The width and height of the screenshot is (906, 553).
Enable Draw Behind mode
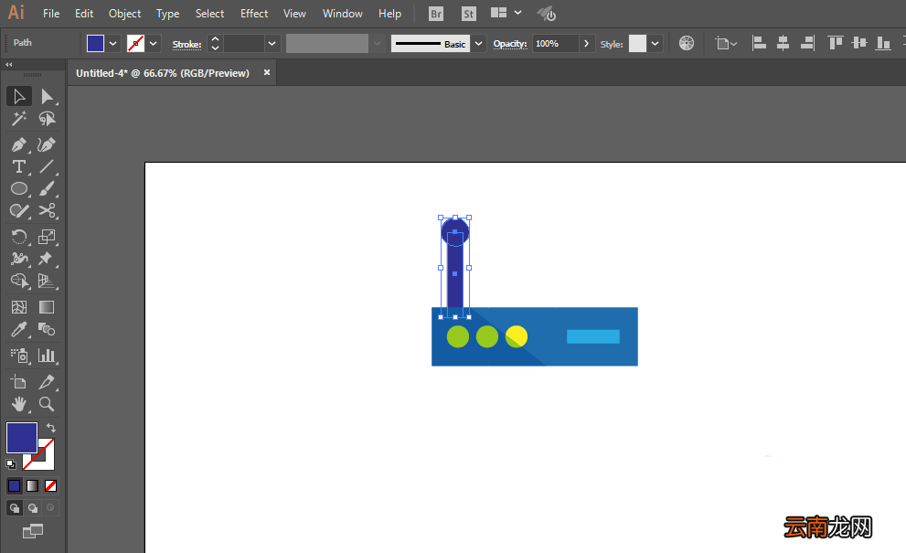32,508
